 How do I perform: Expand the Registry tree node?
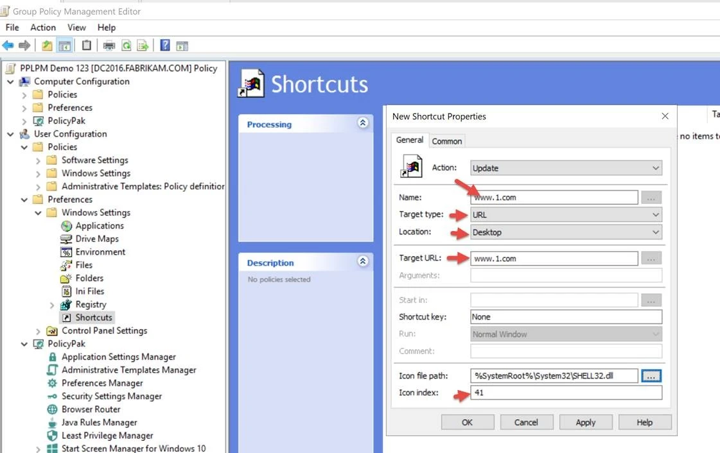click(52, 305)
